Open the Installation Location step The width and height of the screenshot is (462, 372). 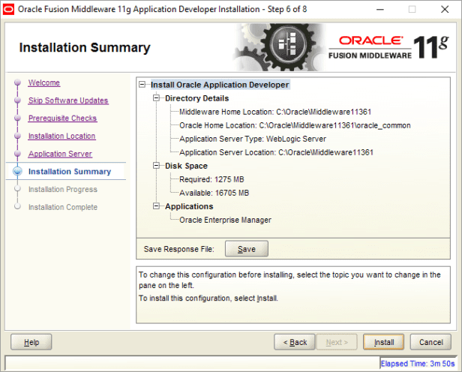[61, 136]
